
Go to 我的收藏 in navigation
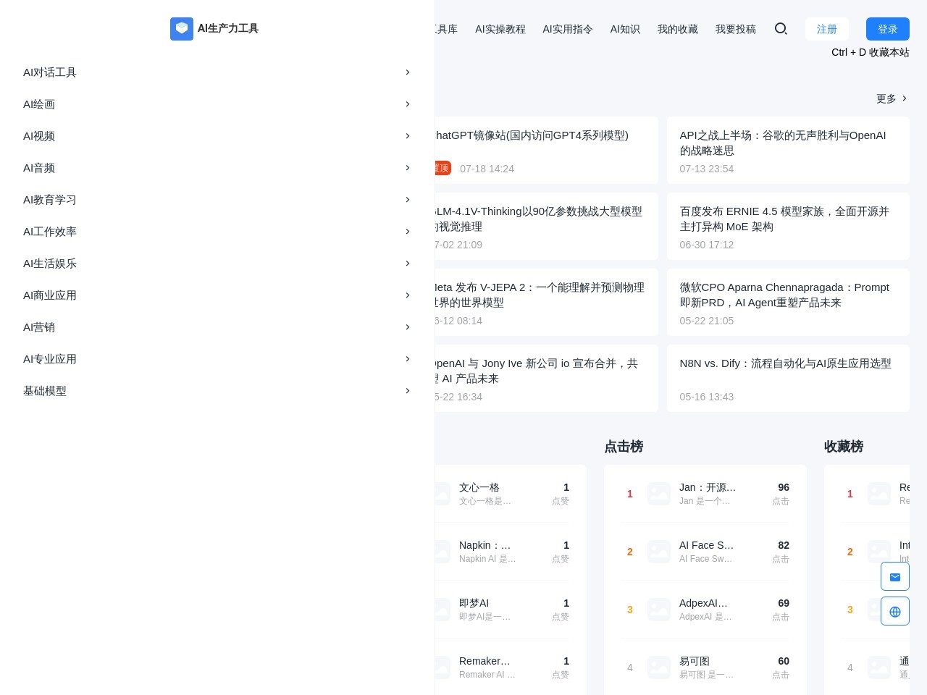click(x=677, y=29)
